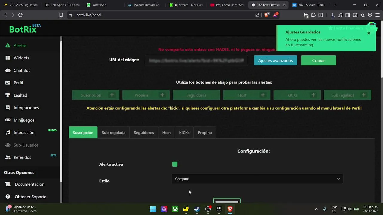Screen dimensions: 383x215
Task: Open Brave VPN shield icon
Action: coord(370,15)
